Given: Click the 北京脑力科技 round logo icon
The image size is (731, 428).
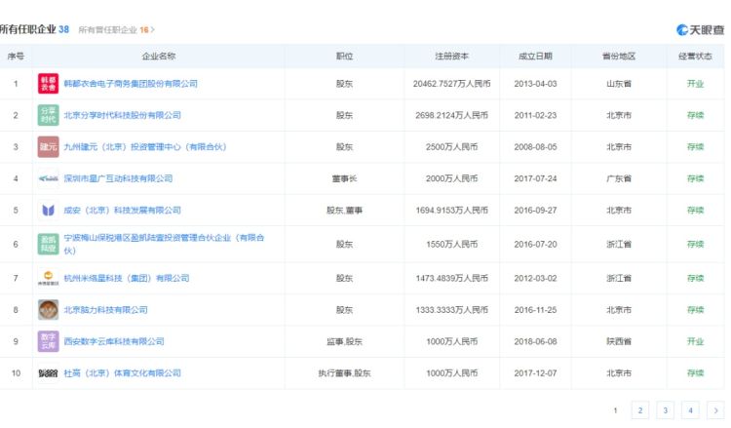Looking at the screenshot, I should click(x=48, y=310).
